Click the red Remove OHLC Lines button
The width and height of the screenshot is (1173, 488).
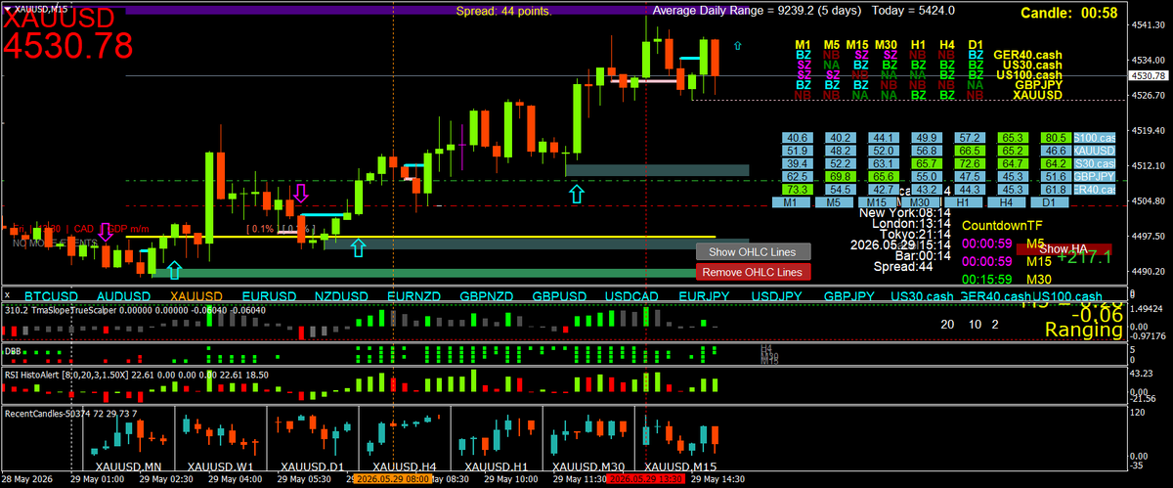(x=753, y=272)
